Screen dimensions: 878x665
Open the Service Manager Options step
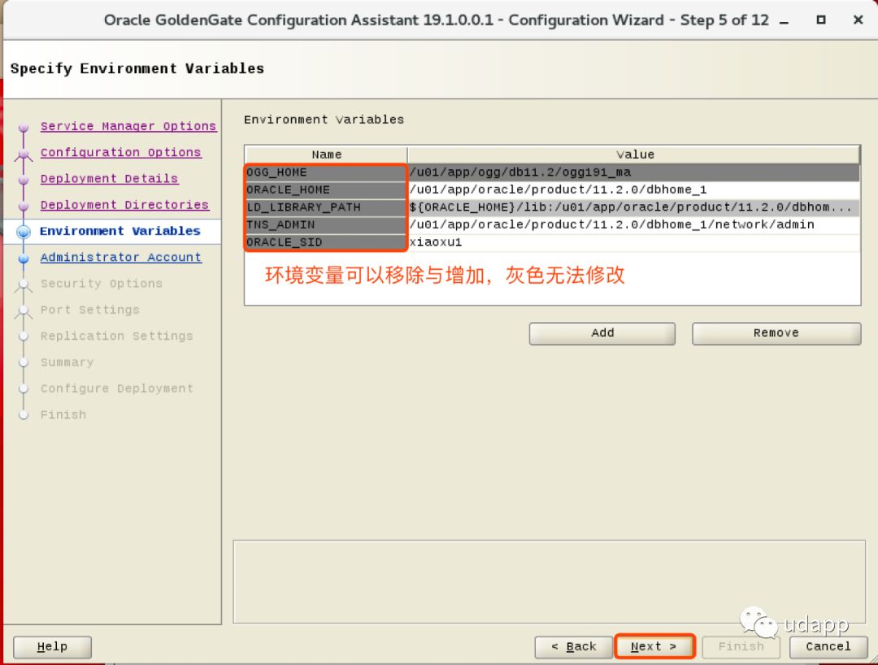[128, 126]
